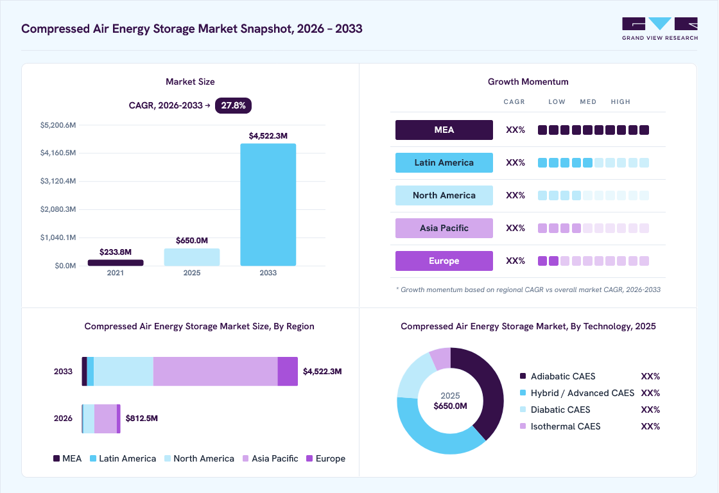The image size is (719, 493).
Task: Click the LOW column header
Action: 557,102
